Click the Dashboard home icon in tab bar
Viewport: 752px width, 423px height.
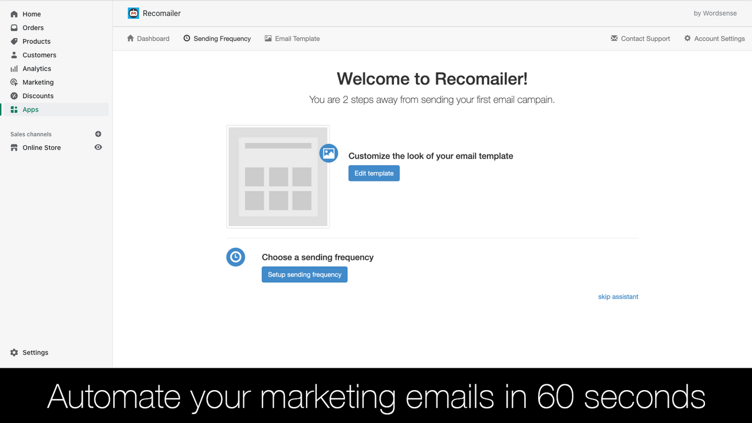tap(130, 38)
